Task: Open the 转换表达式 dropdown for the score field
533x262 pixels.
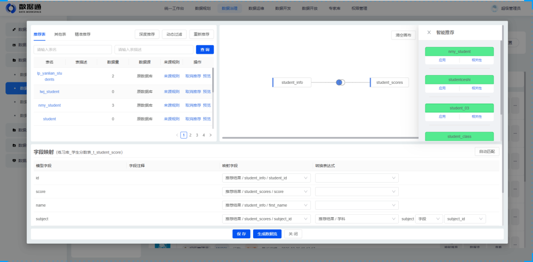Action: (x=357, y=191)
